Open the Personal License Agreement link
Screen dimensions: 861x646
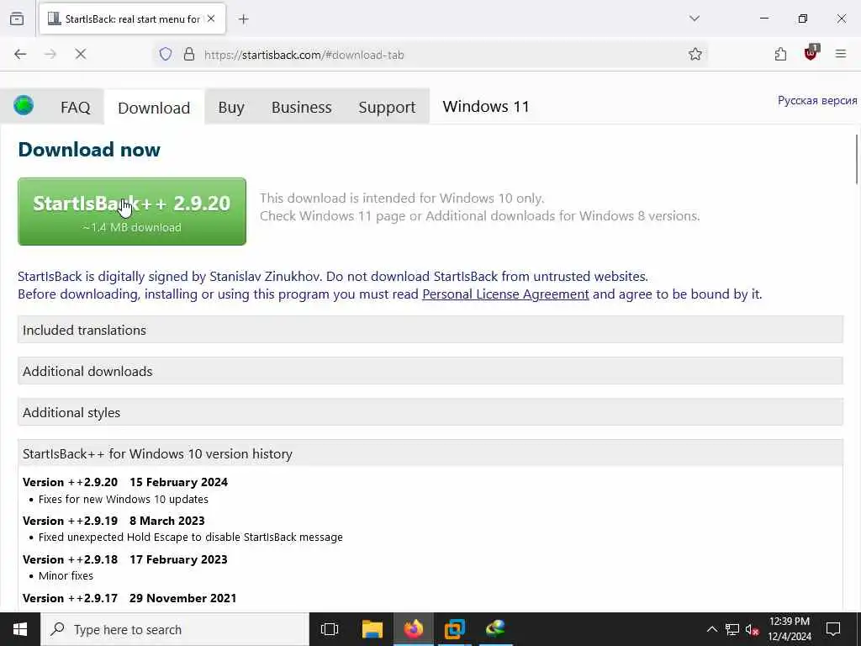505,294
